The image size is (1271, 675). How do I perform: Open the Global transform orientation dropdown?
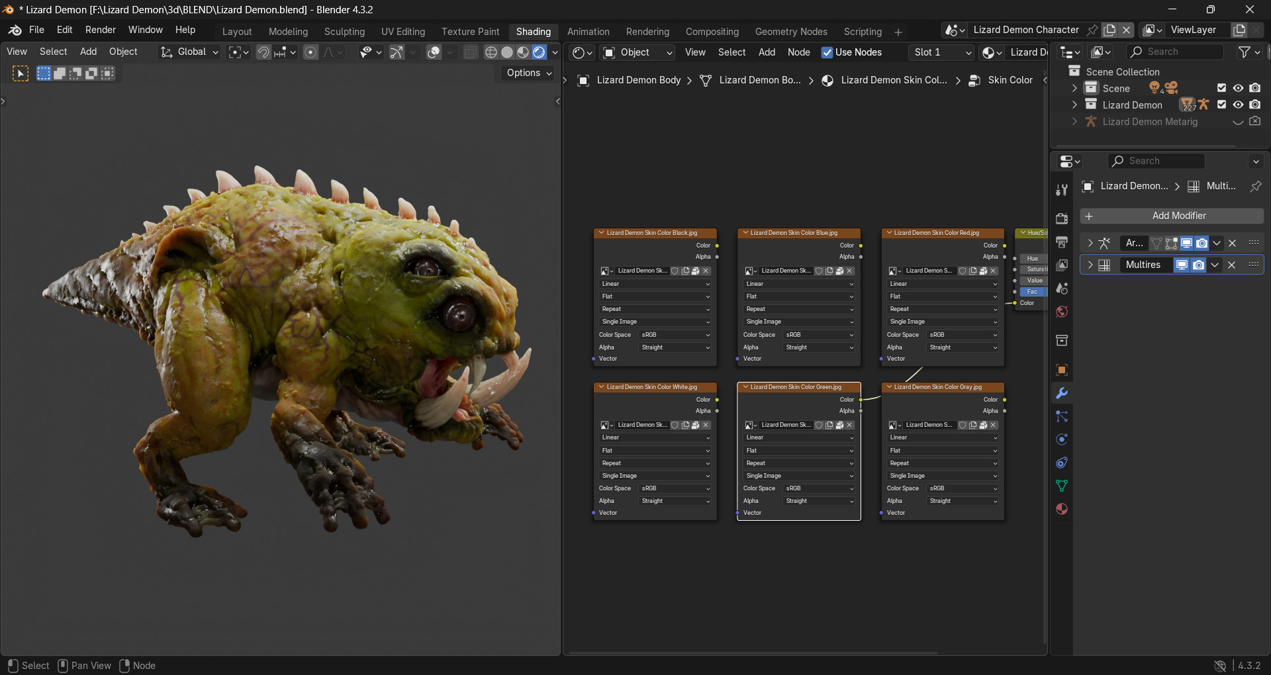coord(189,52)
